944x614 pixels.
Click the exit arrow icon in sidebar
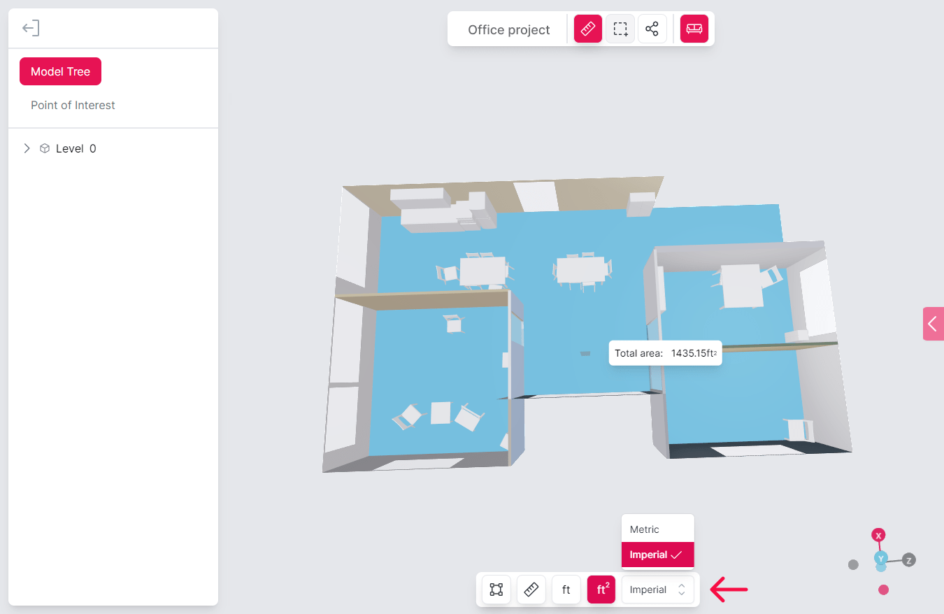click(30, 28)
